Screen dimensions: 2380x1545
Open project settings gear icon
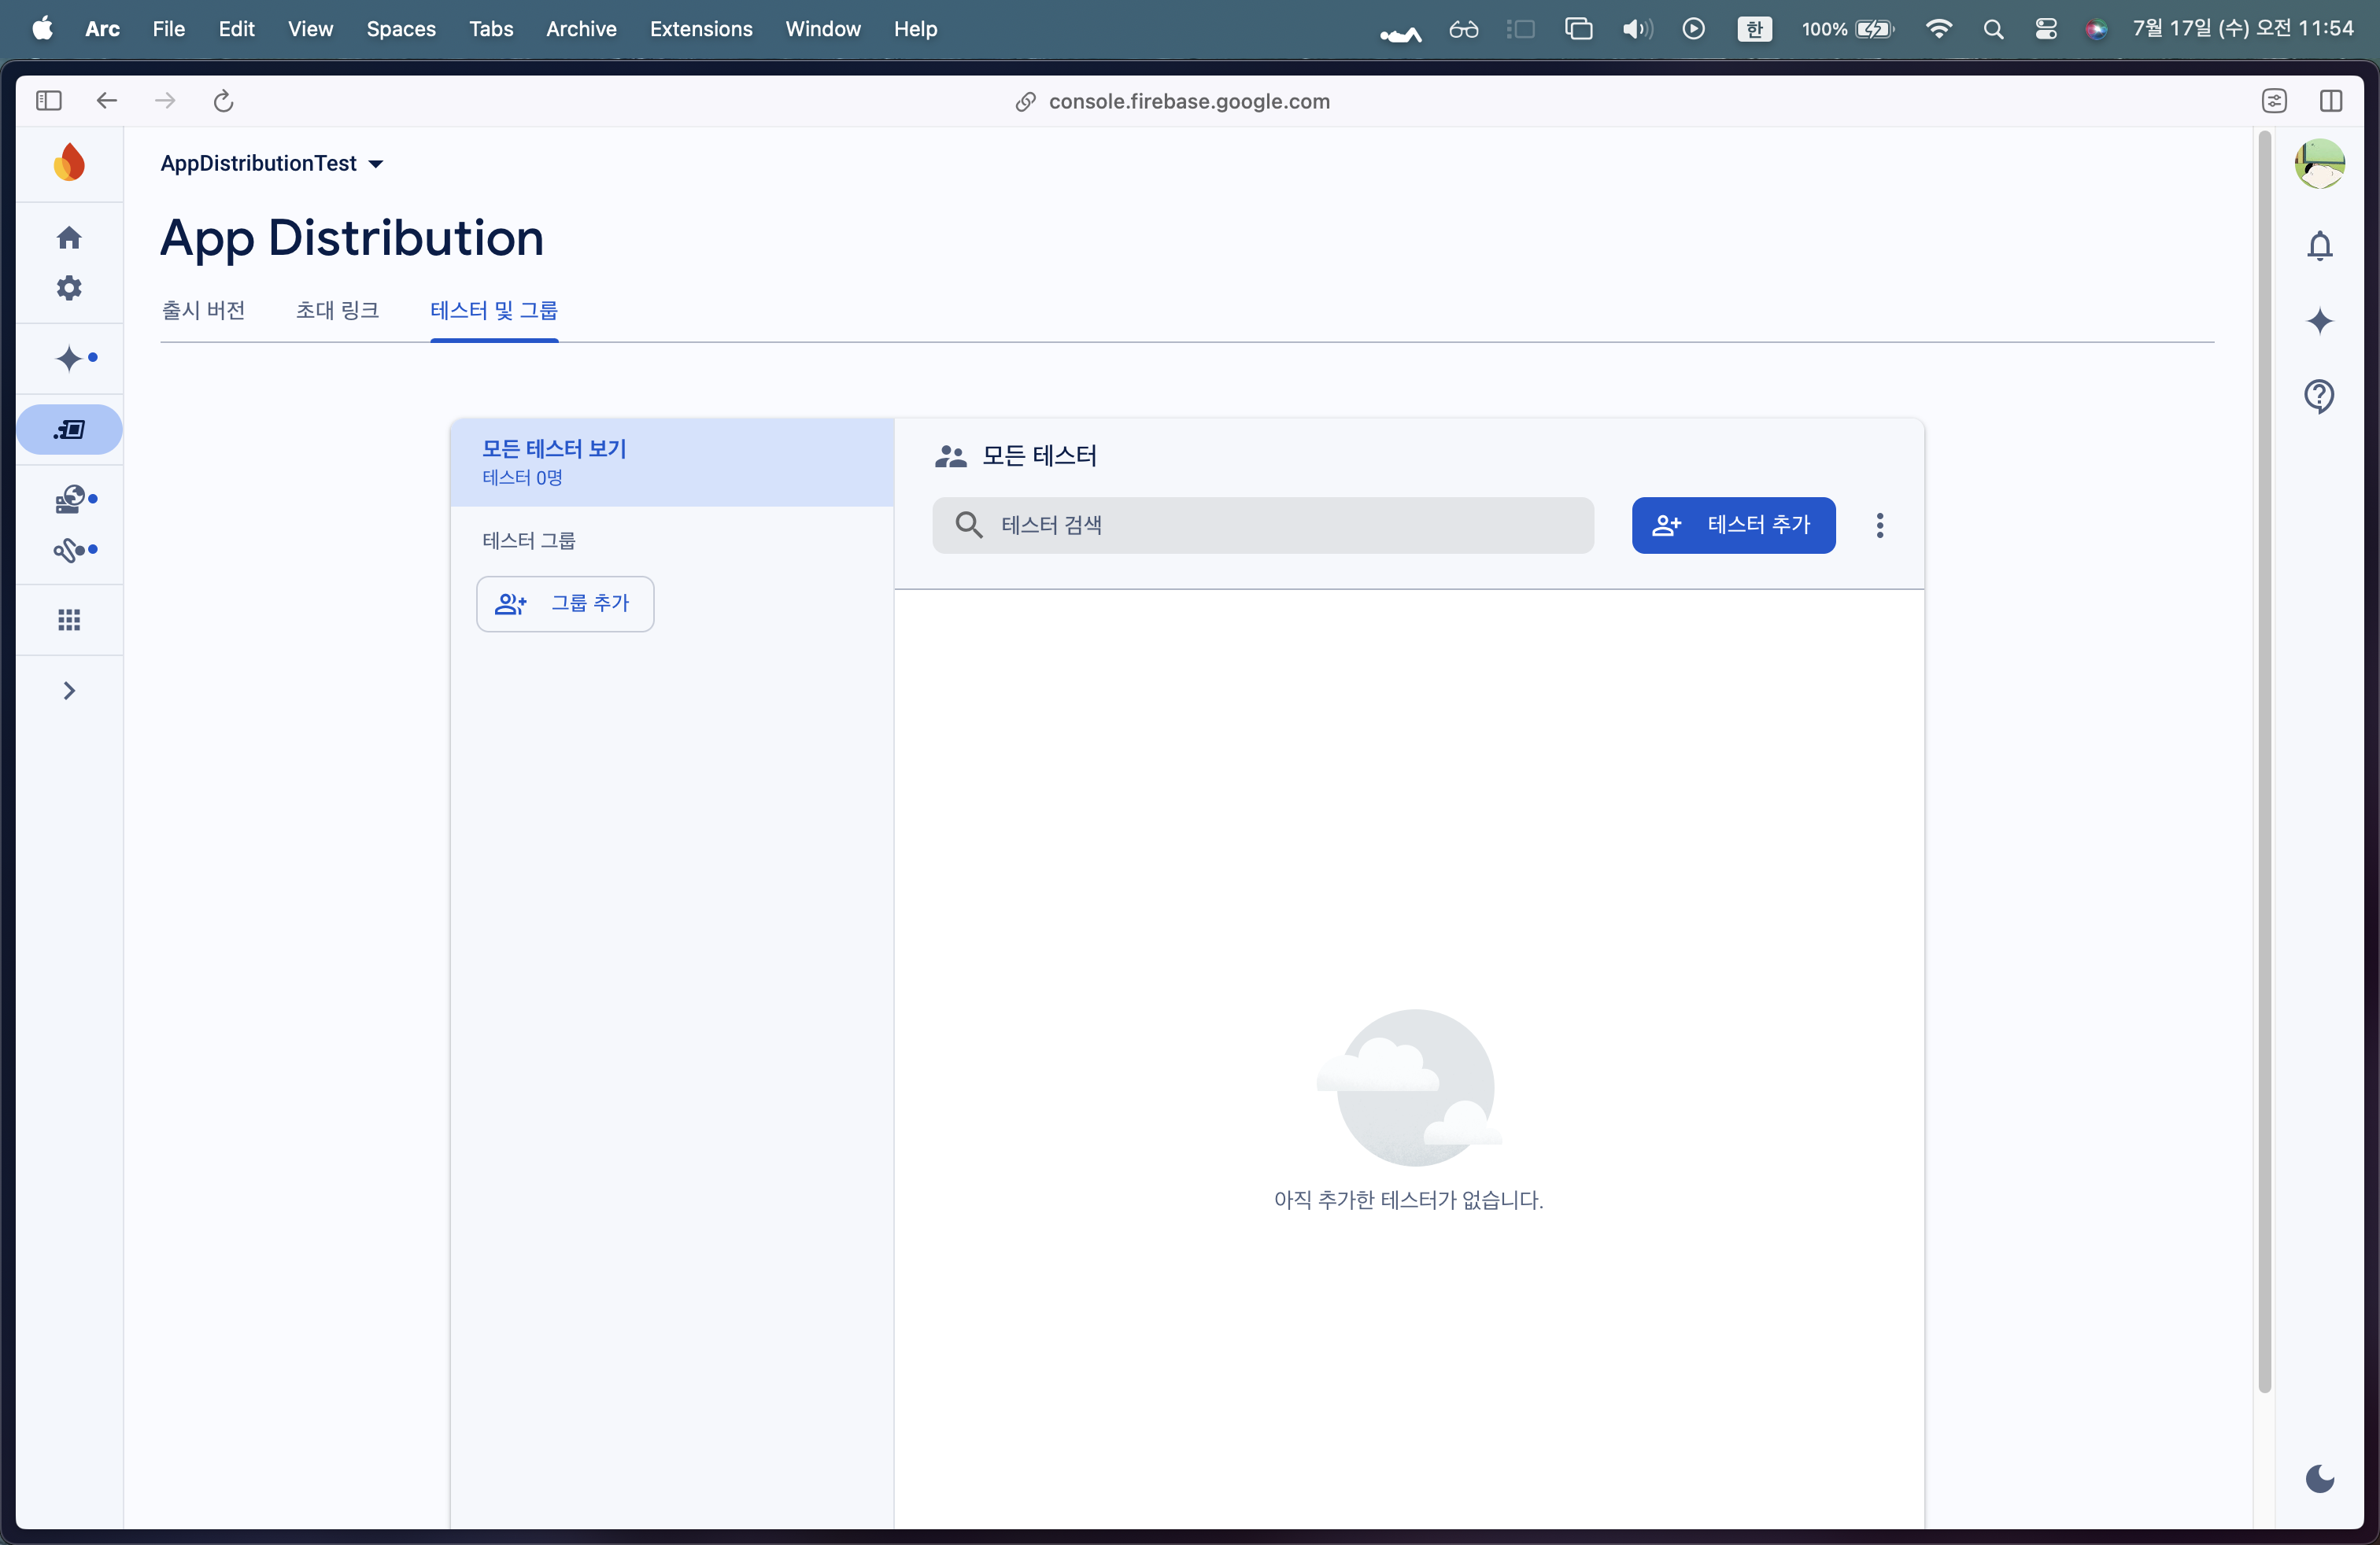[x=69, y=288]
